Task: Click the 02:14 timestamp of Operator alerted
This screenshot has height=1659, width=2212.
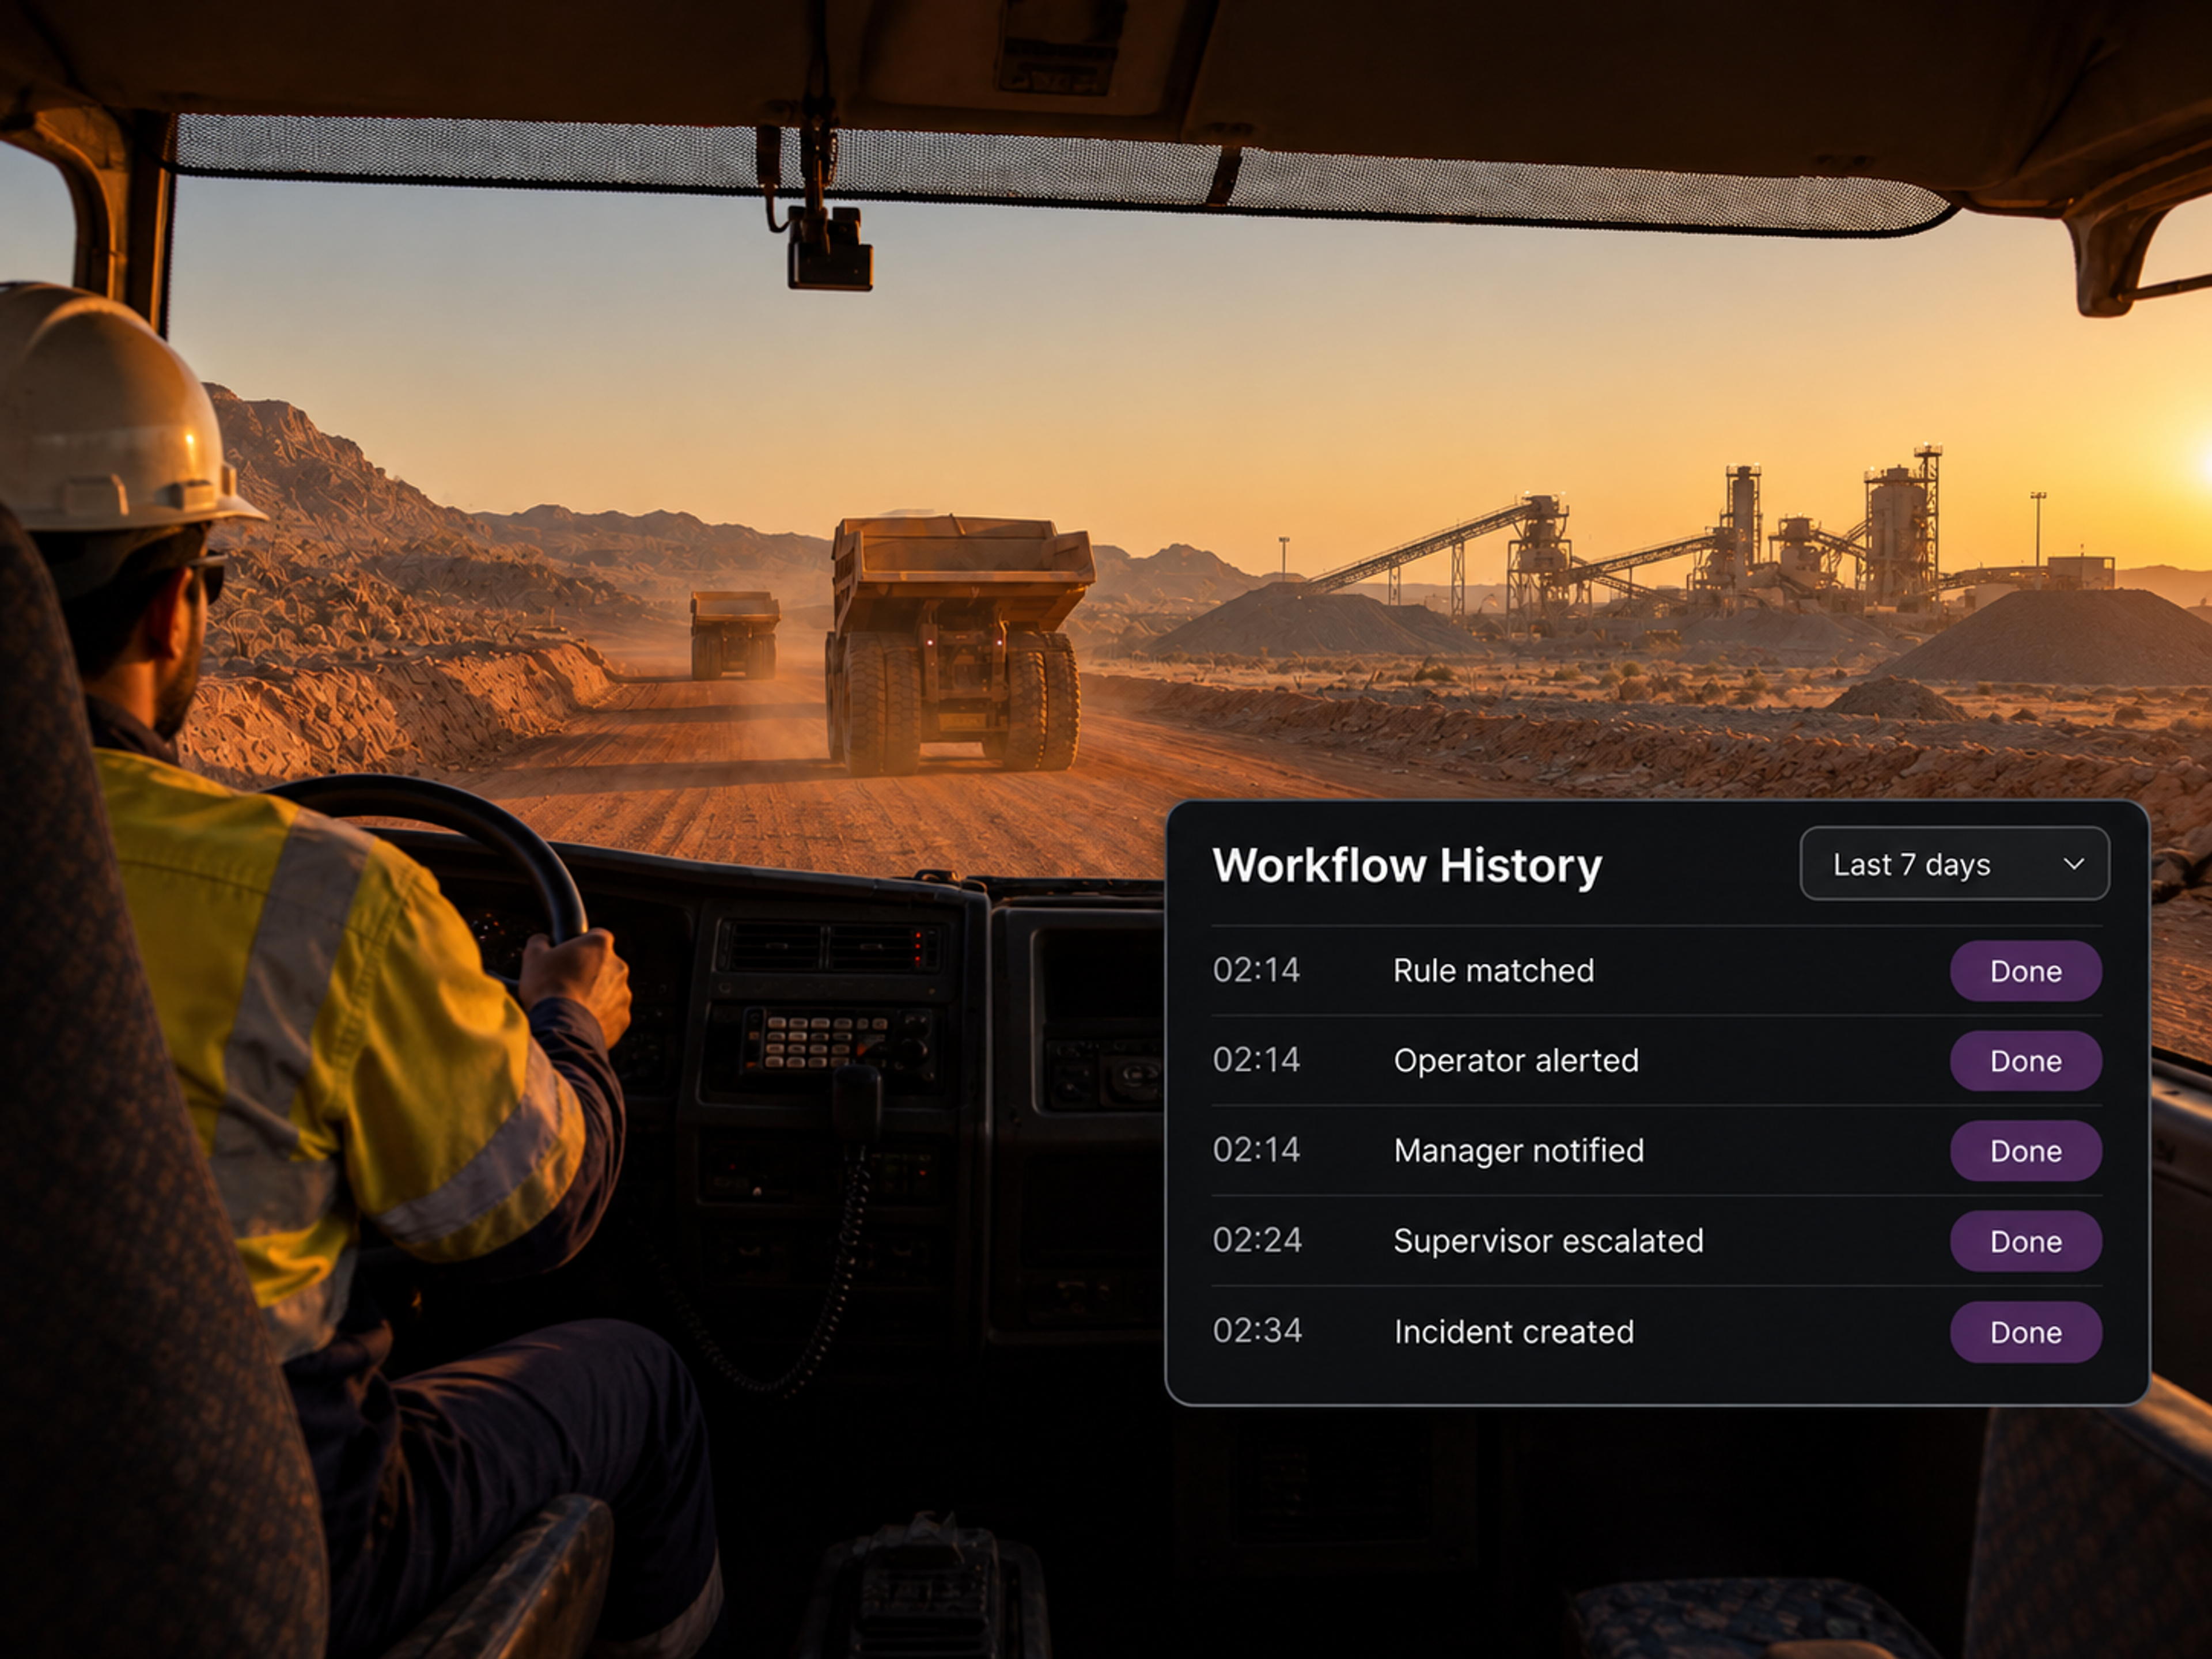Action: point(1256,1060)
